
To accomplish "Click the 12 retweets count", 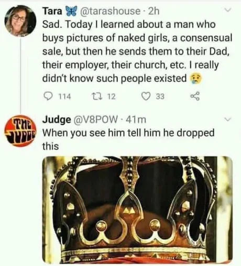I will pos(111,97).
